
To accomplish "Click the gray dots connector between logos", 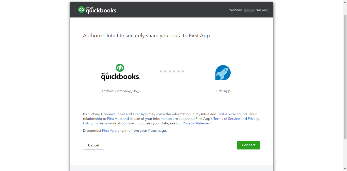I will (172, 71).
